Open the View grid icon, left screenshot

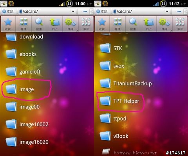(x=86, y=24)
